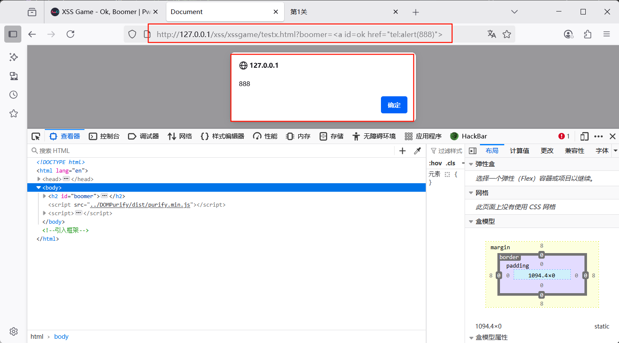The width and height of the screenshot is (619, 343).
Task: Switch to 样式编辑器 tab
Action: point(222,136)
